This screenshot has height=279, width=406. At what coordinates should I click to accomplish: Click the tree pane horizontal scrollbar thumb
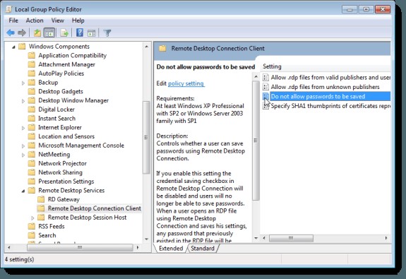point(80,247)
